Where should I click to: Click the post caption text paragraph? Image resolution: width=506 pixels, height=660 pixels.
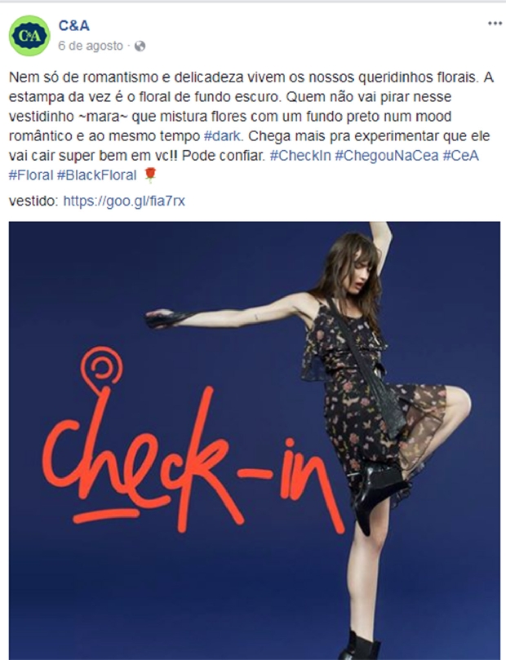pos(251,126)
